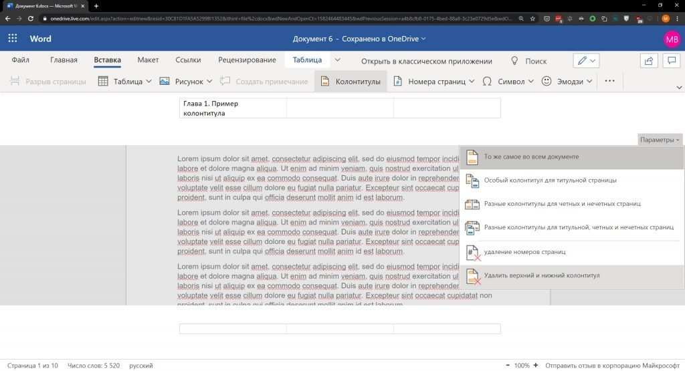The width and height of the screenshot is (685, 371).
Task: Expand the Символ dropdown arrow
Action: [530, 81]
